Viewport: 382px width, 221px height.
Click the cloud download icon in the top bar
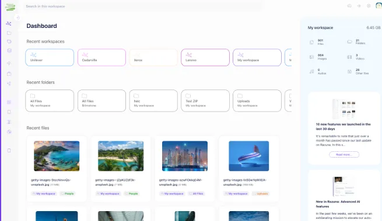coord(349,6)
